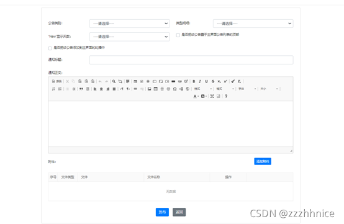Center align text in editor
The width and height of the screenshot is (344, 224).
(101, 89)
